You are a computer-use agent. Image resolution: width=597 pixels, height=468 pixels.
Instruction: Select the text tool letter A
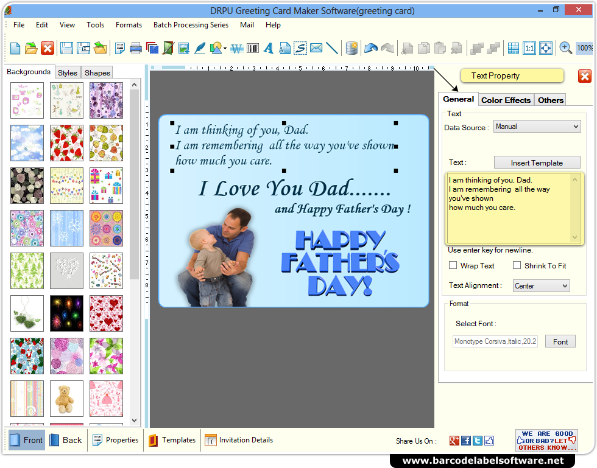(269, 48)
